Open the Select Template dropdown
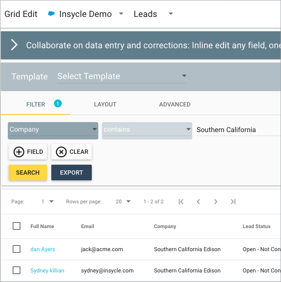Screen dimensions: 281x282 click(x=122, y=76)
